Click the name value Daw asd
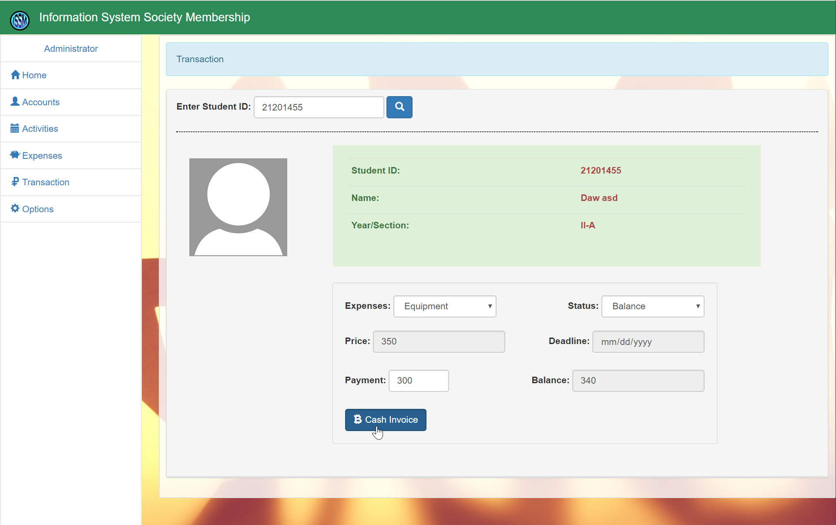 tap(599, 198)
